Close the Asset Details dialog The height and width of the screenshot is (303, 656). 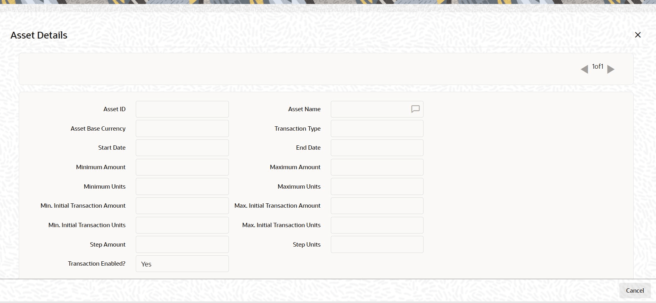tap(638, 35)
